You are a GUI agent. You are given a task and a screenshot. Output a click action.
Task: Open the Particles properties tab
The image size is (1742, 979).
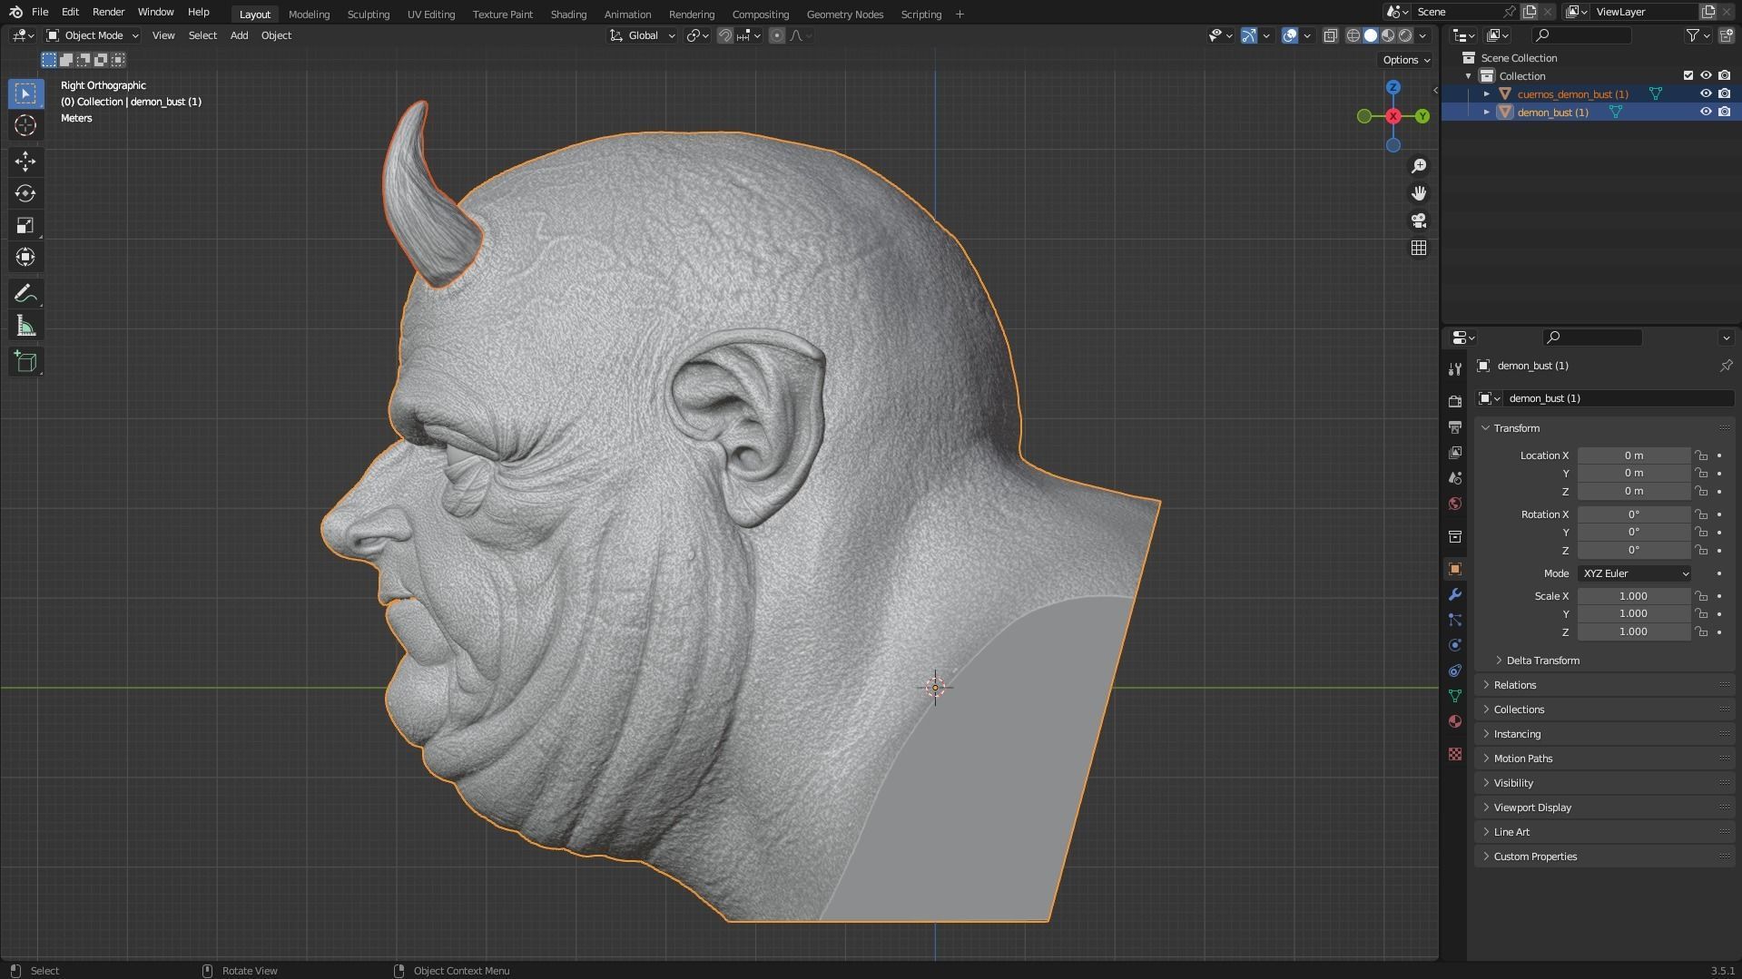click(1455, 620)
